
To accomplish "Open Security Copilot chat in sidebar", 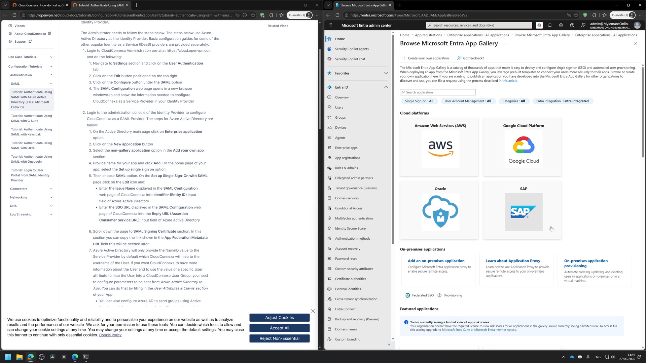I will pos(350,59).
